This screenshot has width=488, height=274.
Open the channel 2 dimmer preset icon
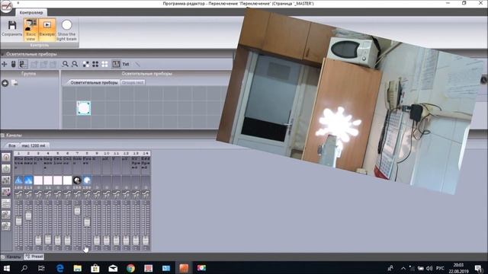(x=28, y=180)
